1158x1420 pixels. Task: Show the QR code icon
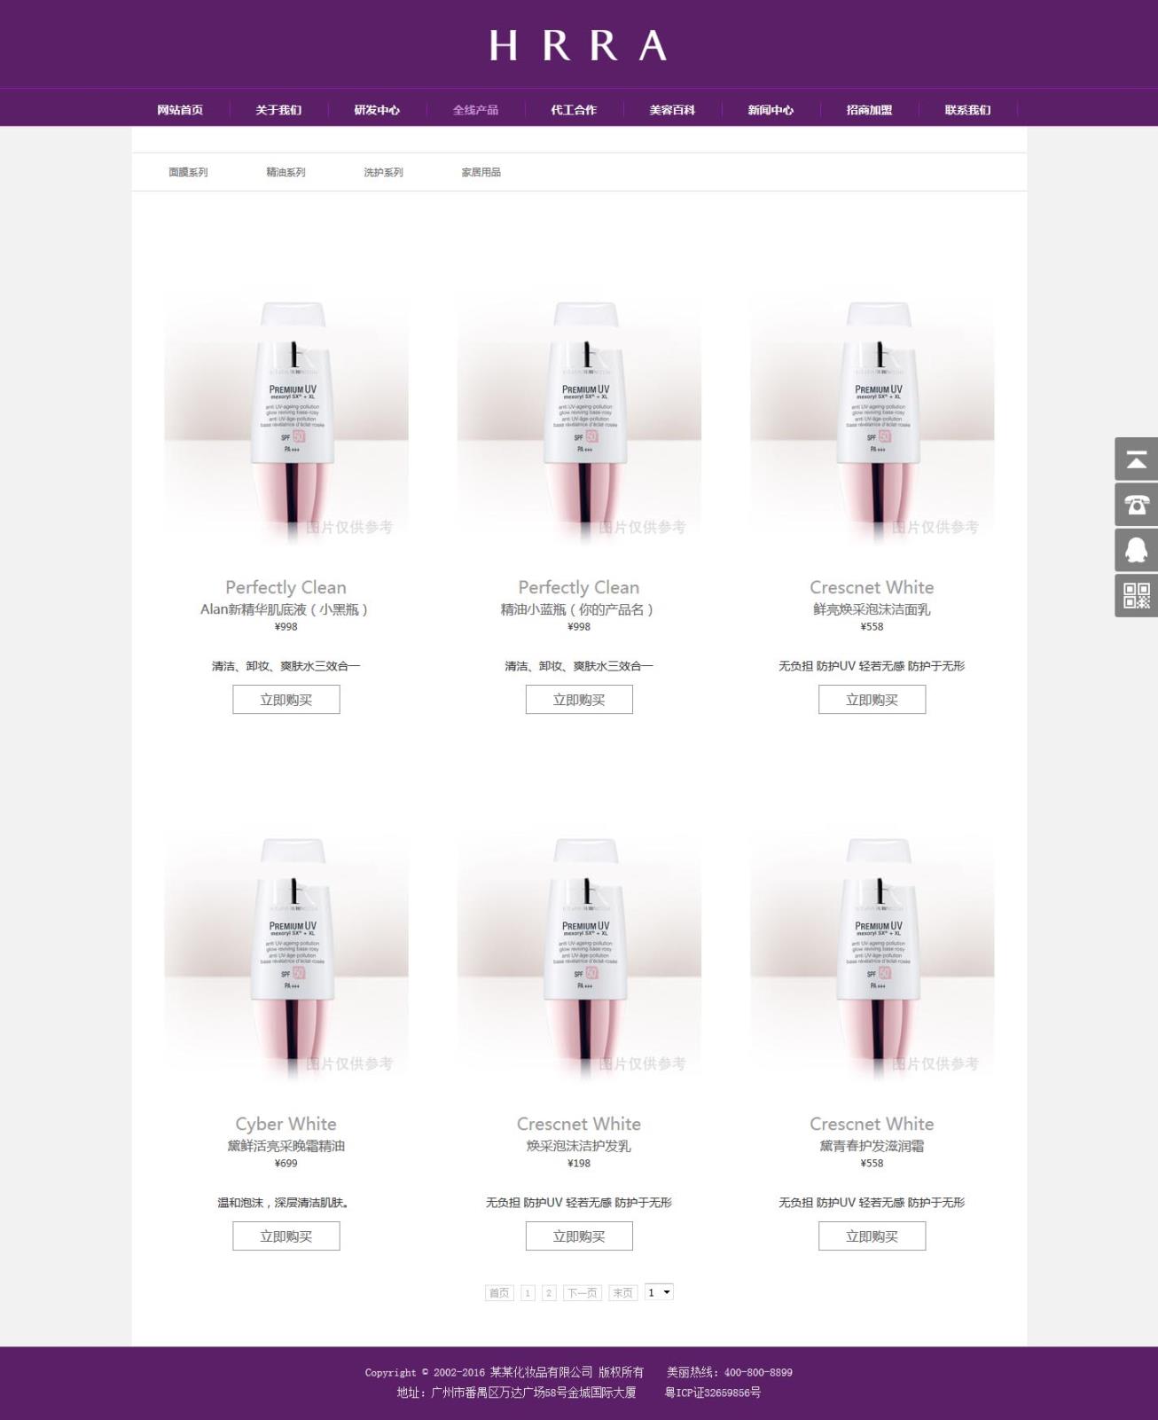[x=1136, y=595]
